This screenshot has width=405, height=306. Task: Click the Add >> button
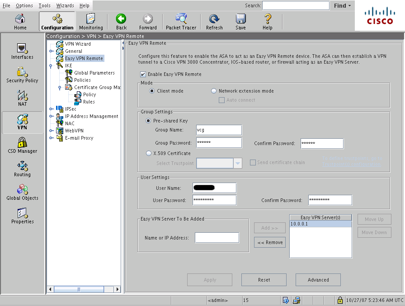pos(270,228)
